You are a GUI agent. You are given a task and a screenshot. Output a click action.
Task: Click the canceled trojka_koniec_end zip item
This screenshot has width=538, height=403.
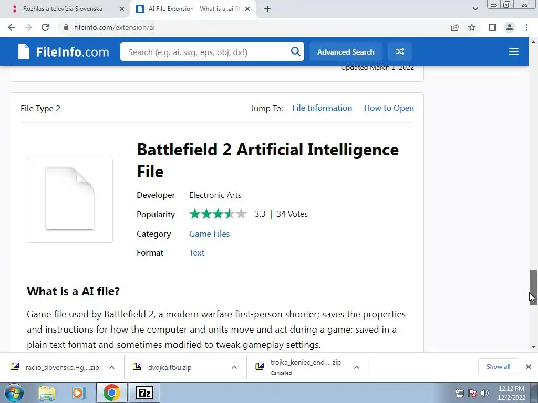[x=298, y=367]
